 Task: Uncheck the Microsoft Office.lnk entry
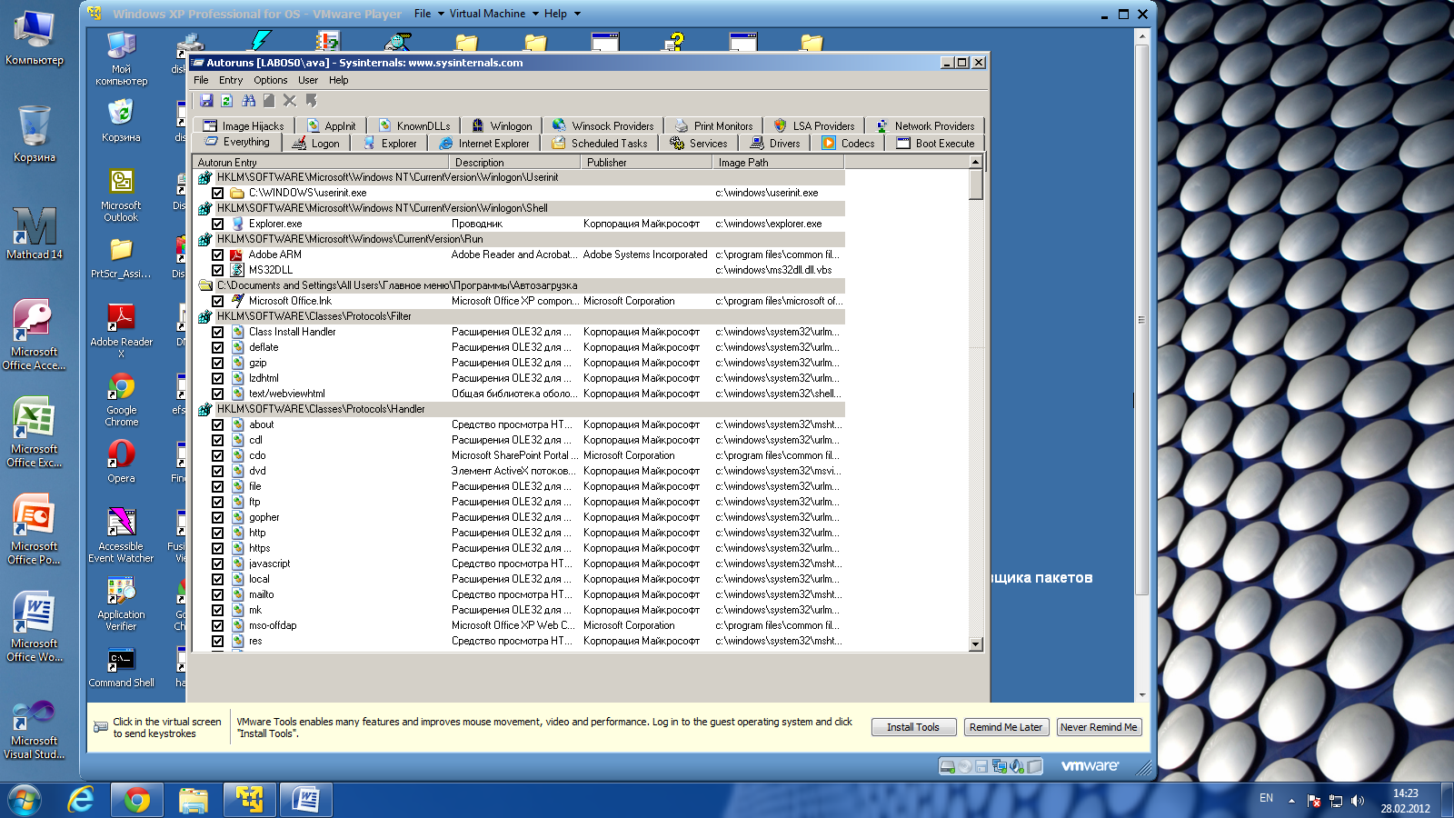point(218,301)
